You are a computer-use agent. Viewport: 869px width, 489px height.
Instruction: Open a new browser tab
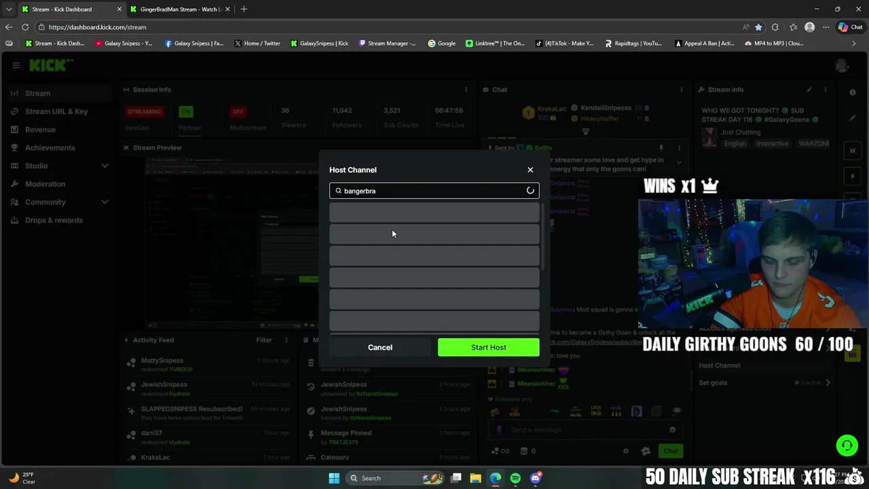pyautogui.click(x=244, y=10)
